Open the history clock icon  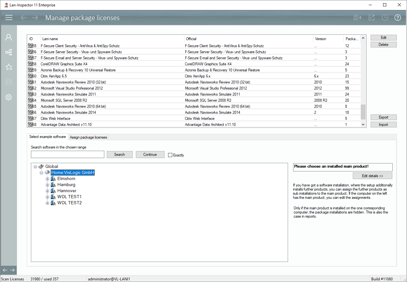pyautogui.click(x=385, y=18)
